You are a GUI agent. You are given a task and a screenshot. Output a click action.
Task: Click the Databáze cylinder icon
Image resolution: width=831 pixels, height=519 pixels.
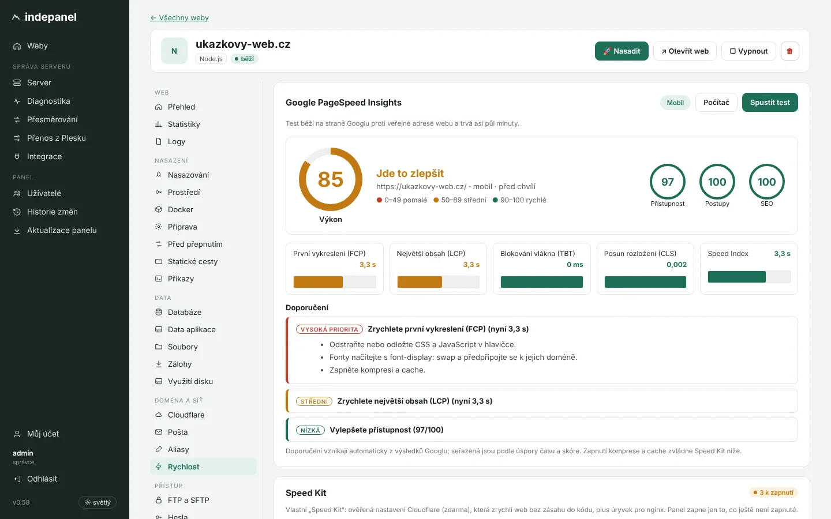click(x=159, y=313)
